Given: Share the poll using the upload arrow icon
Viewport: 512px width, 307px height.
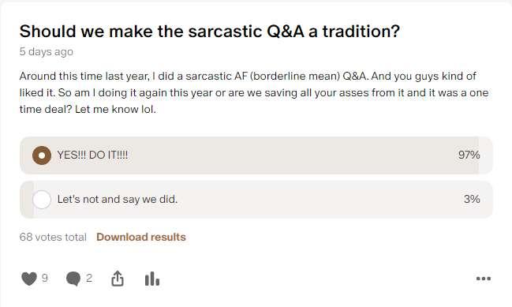Looking at the screenshot, I should coord(118,279).
